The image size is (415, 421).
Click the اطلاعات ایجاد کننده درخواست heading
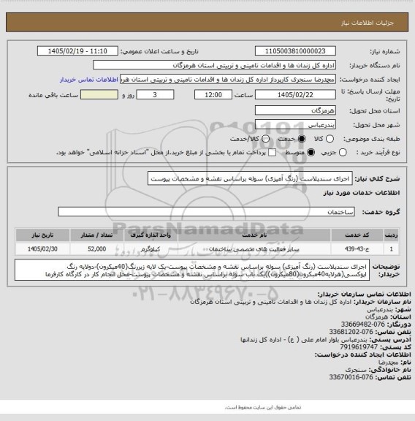362,354
